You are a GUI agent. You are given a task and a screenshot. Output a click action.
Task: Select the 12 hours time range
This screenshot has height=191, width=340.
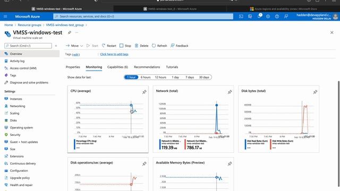pos(160,77)
